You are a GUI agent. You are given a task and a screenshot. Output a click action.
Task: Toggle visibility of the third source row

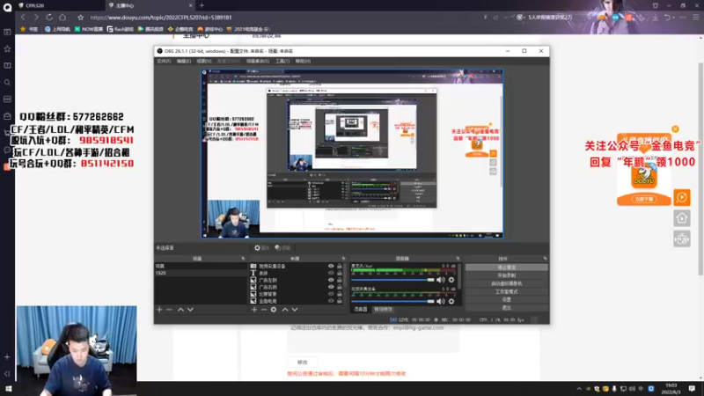tap(331, 280)
